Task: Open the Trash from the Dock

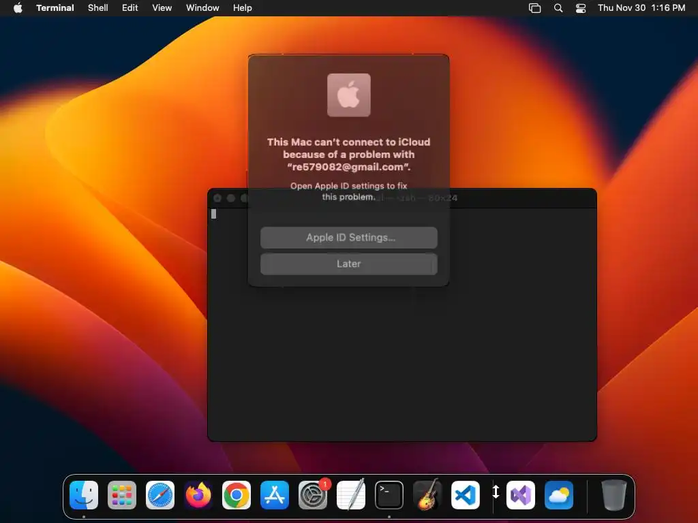Action: [x=614, y=494]
